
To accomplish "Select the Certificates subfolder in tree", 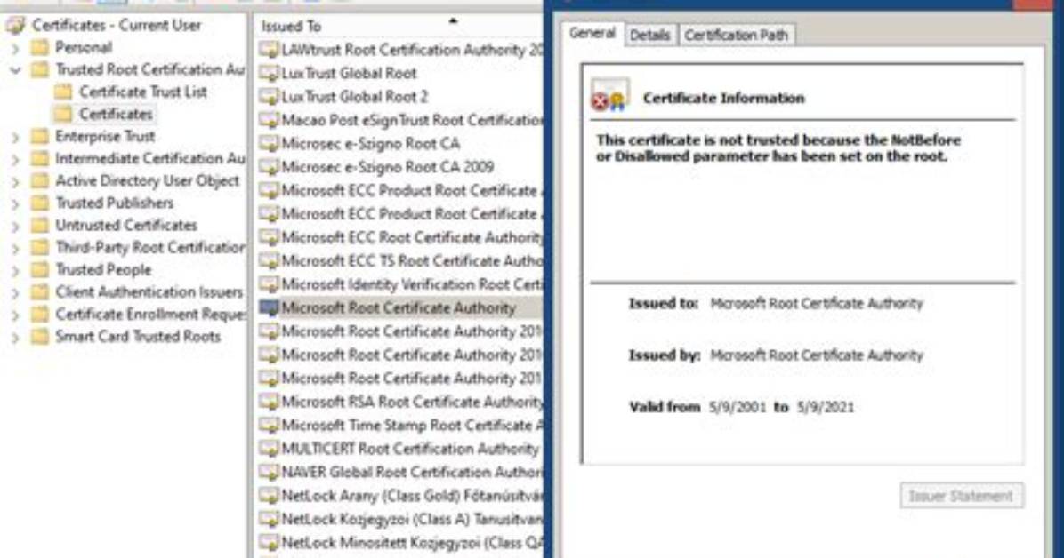I will [x=116, y=114].
